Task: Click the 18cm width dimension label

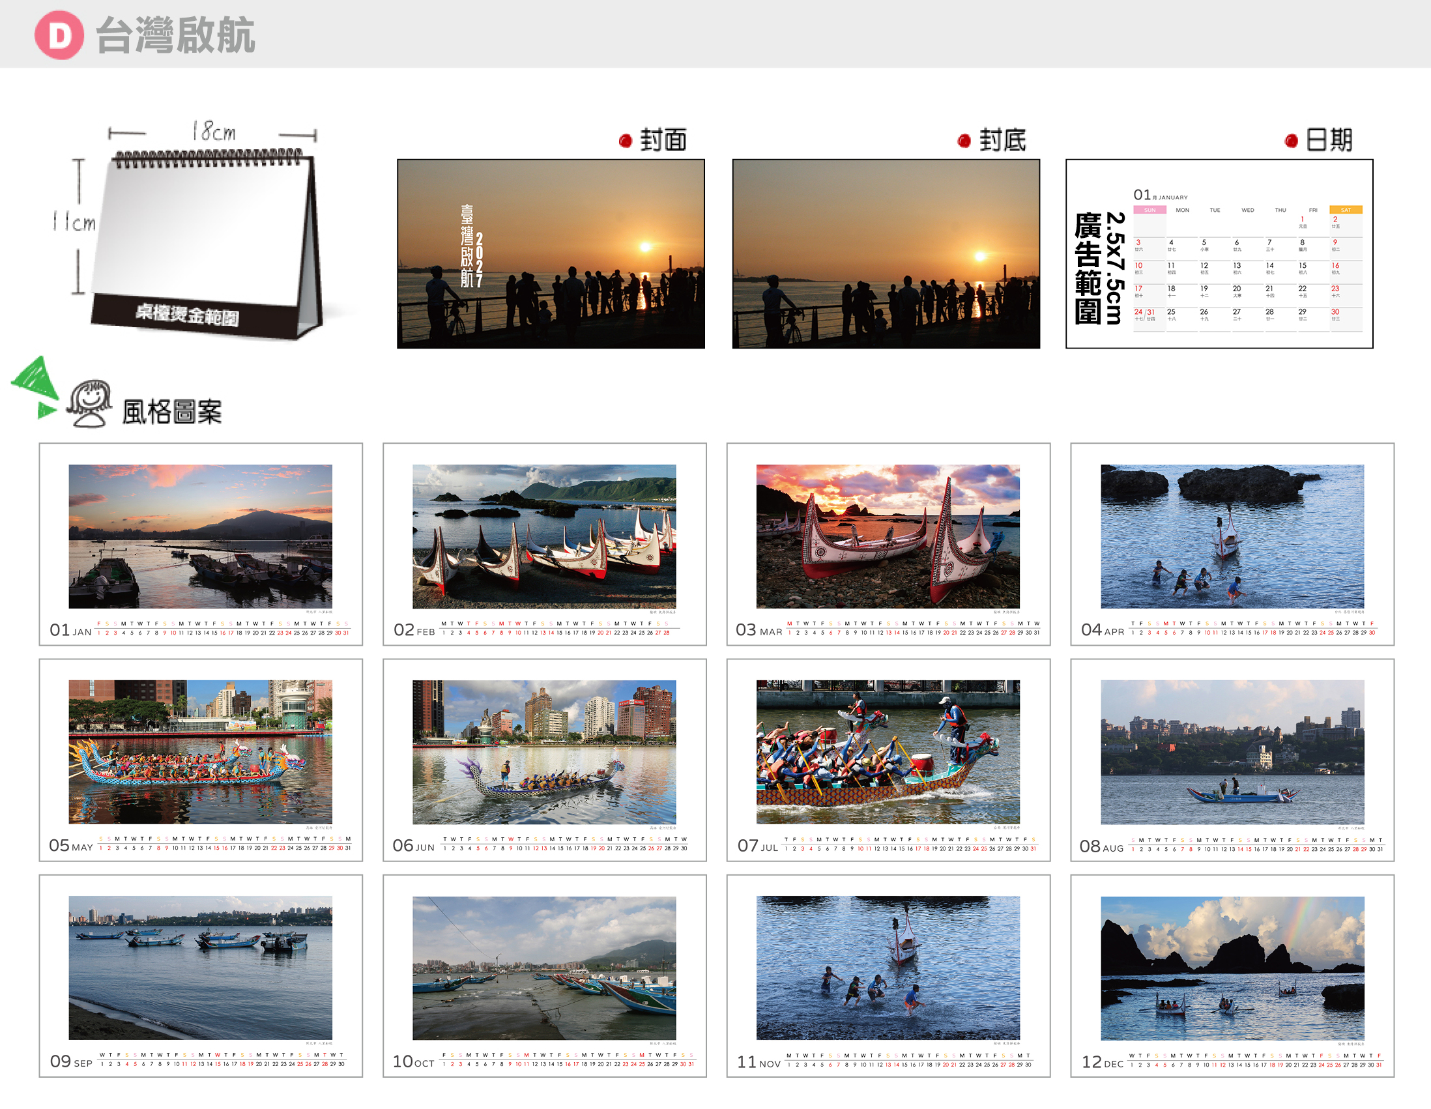Action: [214, 132]
